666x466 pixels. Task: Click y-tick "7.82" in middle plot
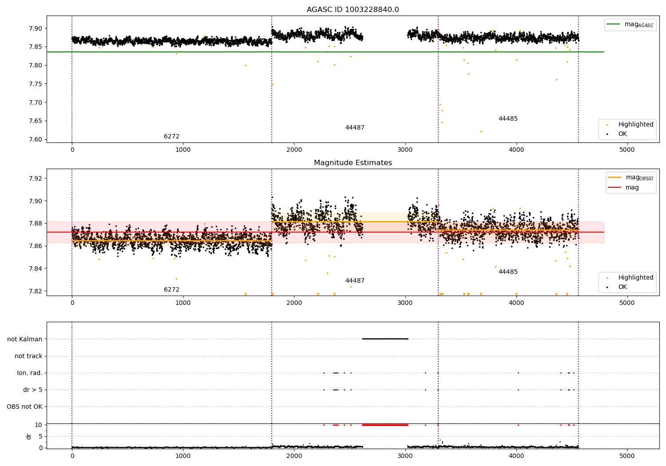35,291
